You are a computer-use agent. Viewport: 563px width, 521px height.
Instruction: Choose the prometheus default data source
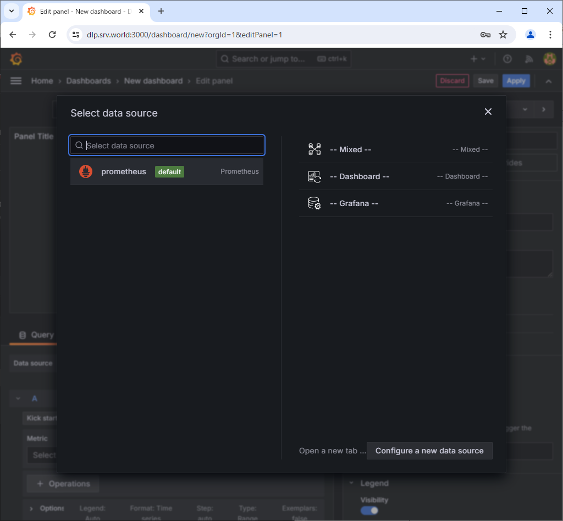167,171
